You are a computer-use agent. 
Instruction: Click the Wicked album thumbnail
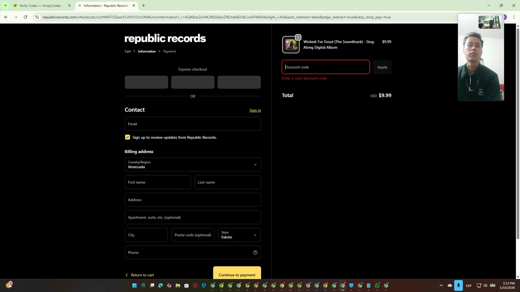291,45
